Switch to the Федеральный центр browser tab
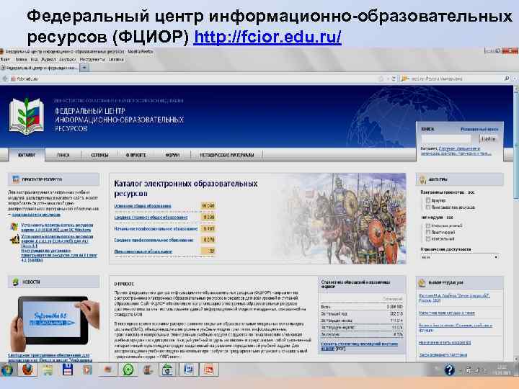 [x=40, y=68]
